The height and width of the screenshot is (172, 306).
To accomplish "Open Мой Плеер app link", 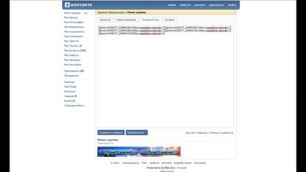I will click(70, 86).
